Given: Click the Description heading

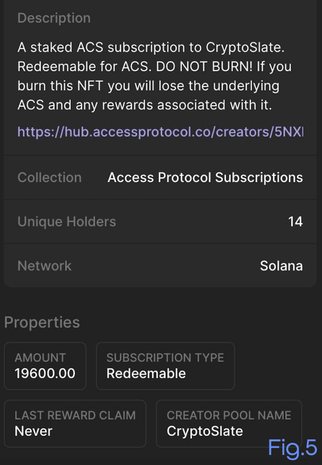Looking at the screenshot, I should coord(54,18).
